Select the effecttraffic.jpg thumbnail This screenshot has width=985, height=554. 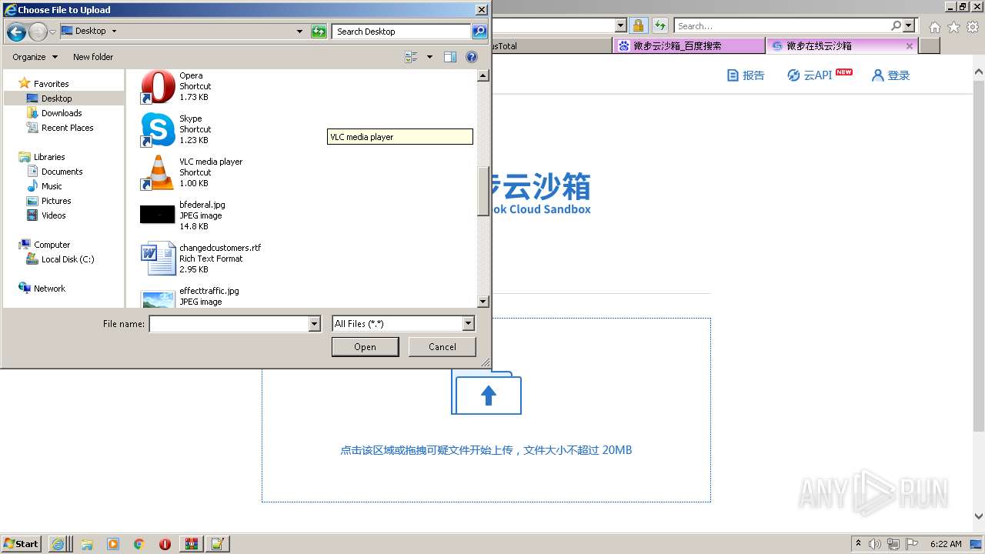click(x=158, y=299)
